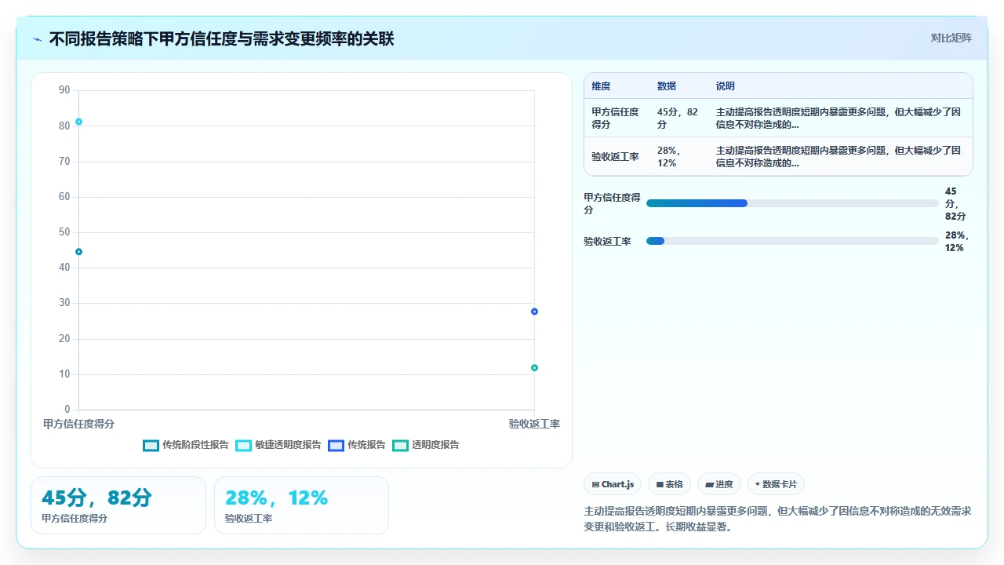
Task: Toggle 传统报告 legend swatch
Action: click(336, 445)
